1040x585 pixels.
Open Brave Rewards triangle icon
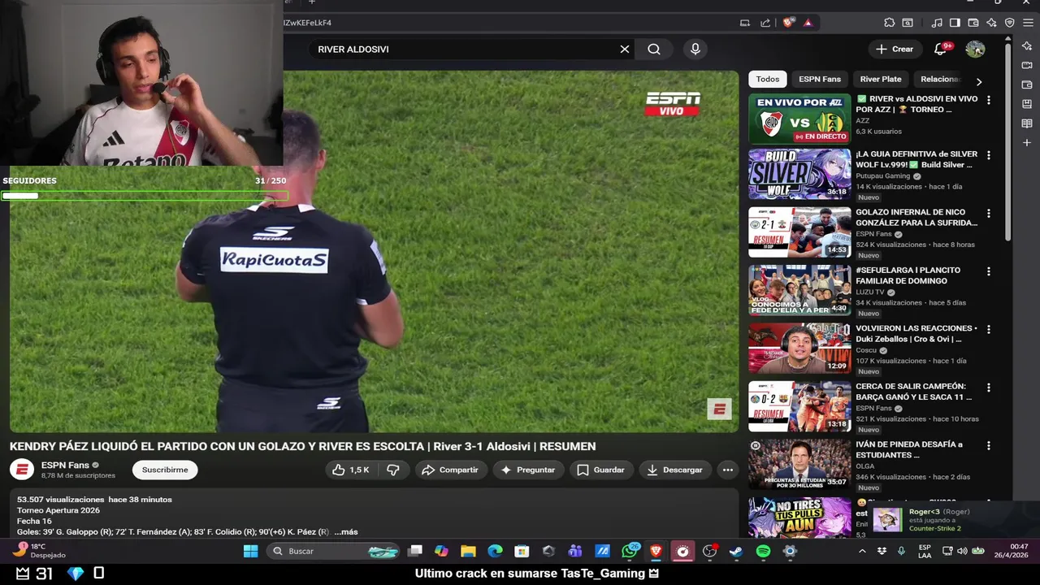[x=808, y=23]
